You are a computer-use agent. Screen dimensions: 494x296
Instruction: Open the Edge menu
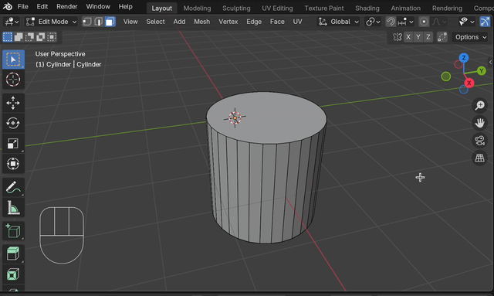tap(254, 22)
